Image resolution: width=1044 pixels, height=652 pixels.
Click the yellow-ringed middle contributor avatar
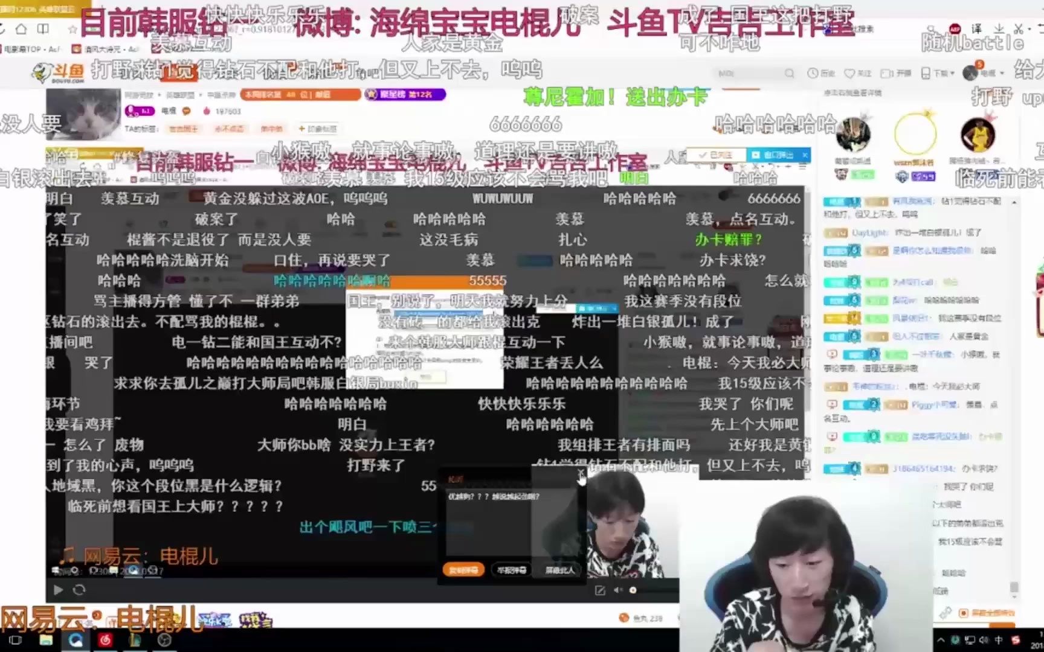click(x=915, y=134)
